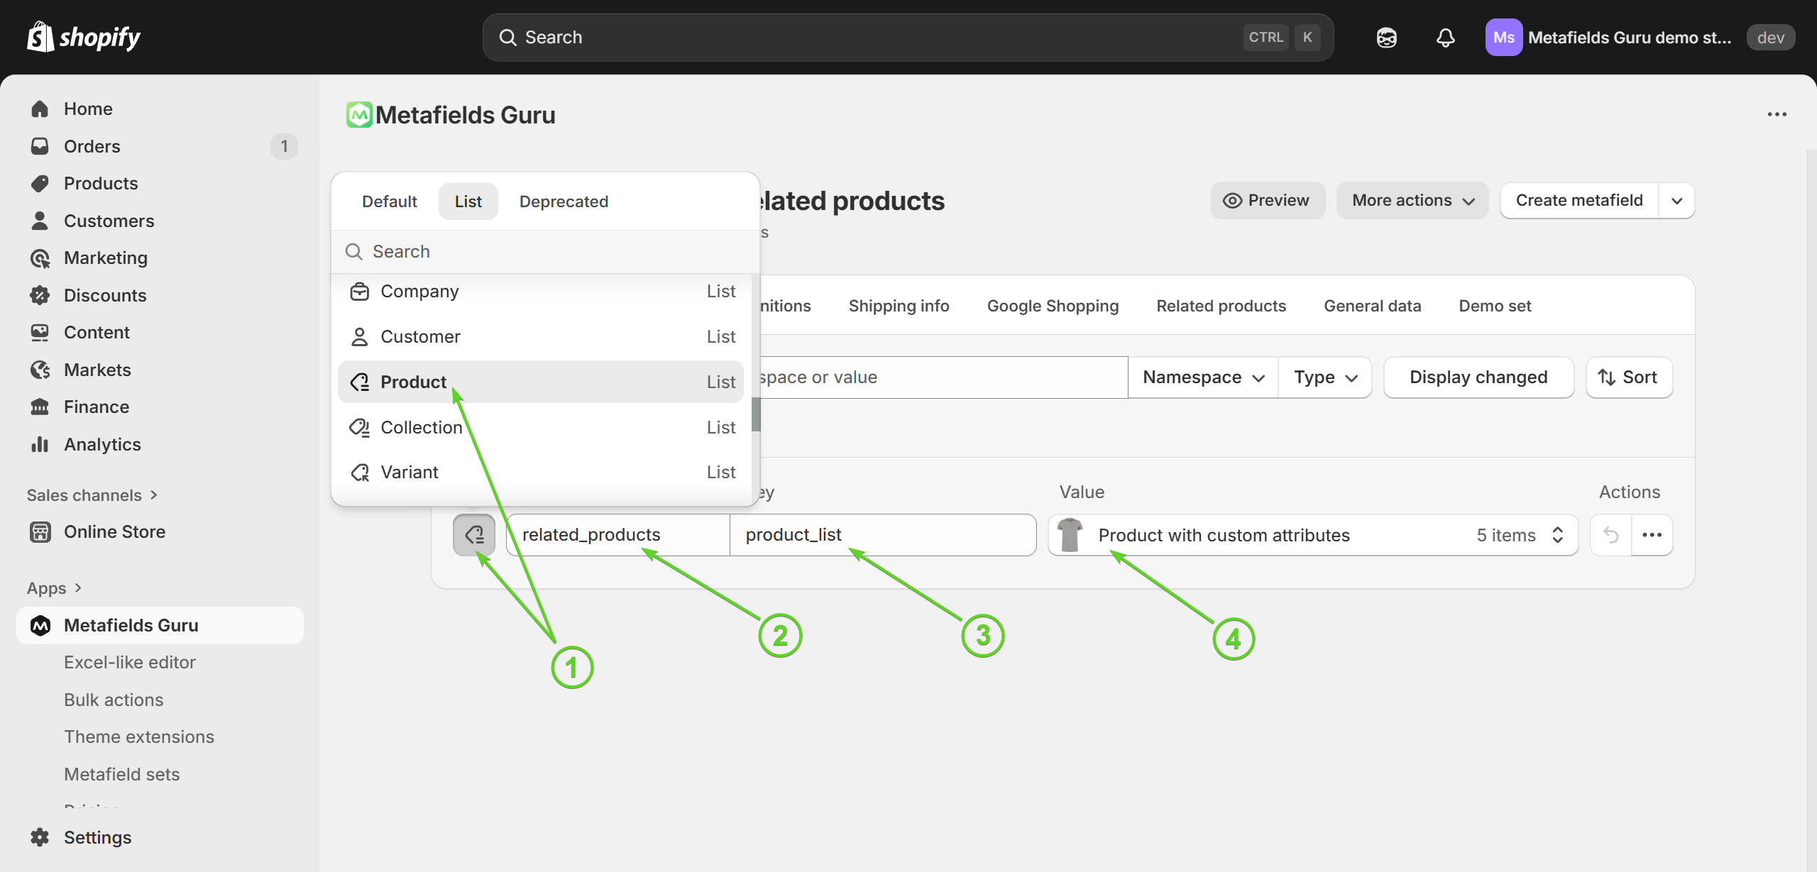Image resolution: width=1817 pixels, height=872 pixels.
Task: Open the Namespace filter dropdown
Action: pyautogui.click(x=1203, y=377)
